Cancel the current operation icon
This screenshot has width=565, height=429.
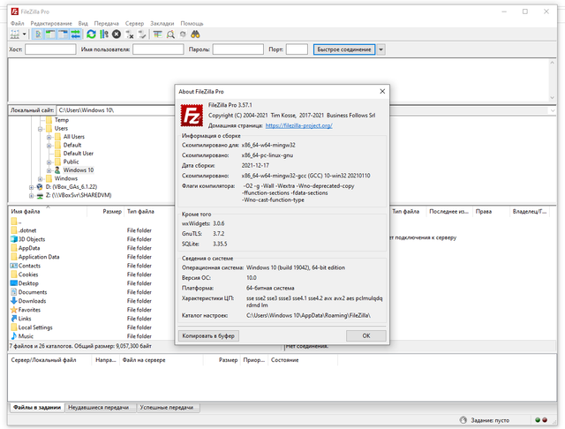tap(117, 34)
